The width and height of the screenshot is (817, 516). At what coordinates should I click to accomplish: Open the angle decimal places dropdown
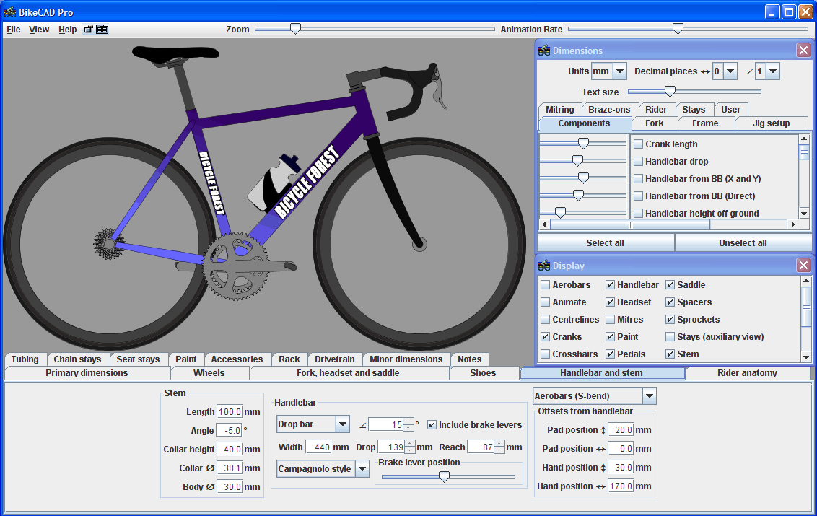click(x=773, y=71)
